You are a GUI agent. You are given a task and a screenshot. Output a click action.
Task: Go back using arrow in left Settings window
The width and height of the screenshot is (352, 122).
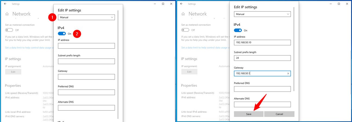pyautogui.click(x=5, y=4)
